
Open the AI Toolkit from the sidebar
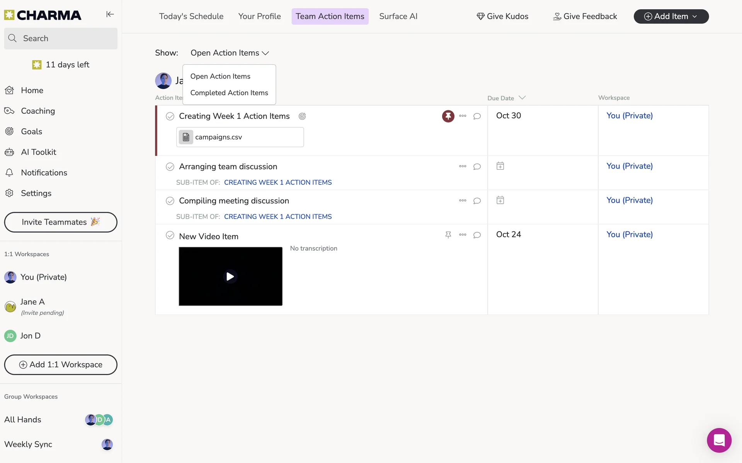38,152
